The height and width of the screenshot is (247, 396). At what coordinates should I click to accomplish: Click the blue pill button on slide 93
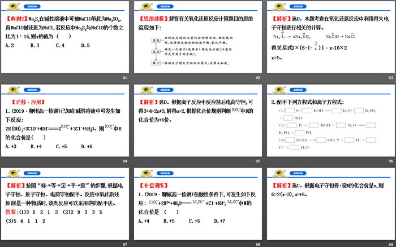(298, 7)
